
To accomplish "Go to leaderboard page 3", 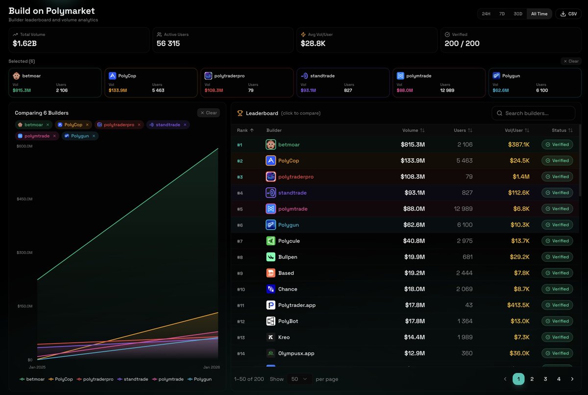I will click(x=545, y=379).
